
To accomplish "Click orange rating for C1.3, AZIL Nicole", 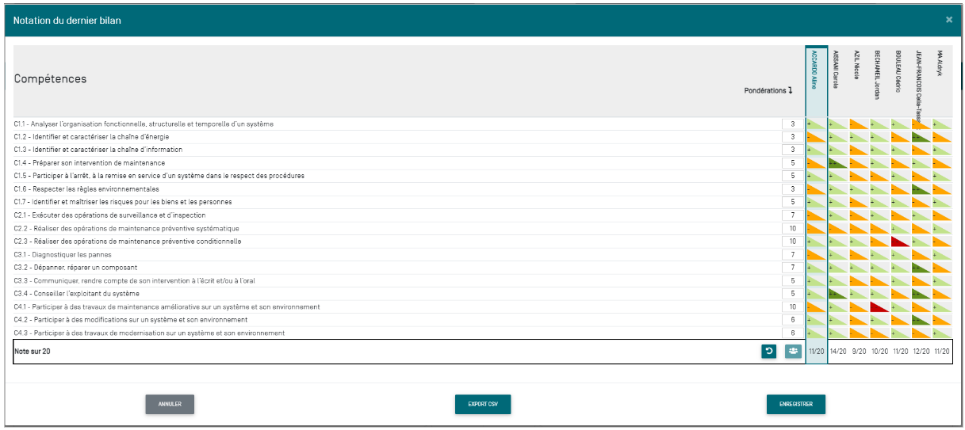I will click(858, 150).
